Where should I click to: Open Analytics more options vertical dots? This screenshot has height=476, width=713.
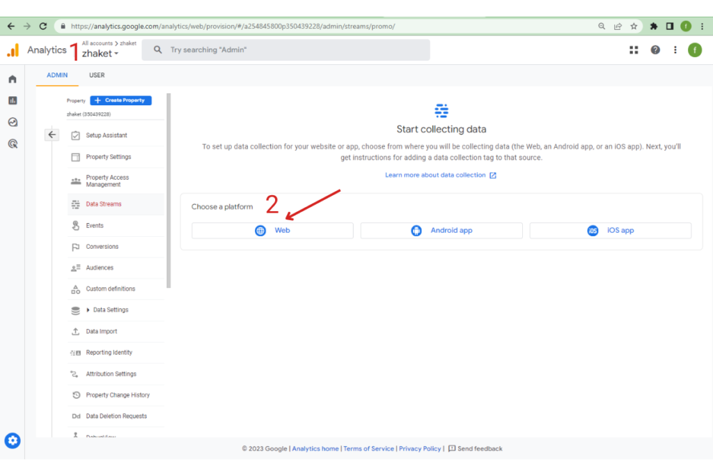point(675,50)
